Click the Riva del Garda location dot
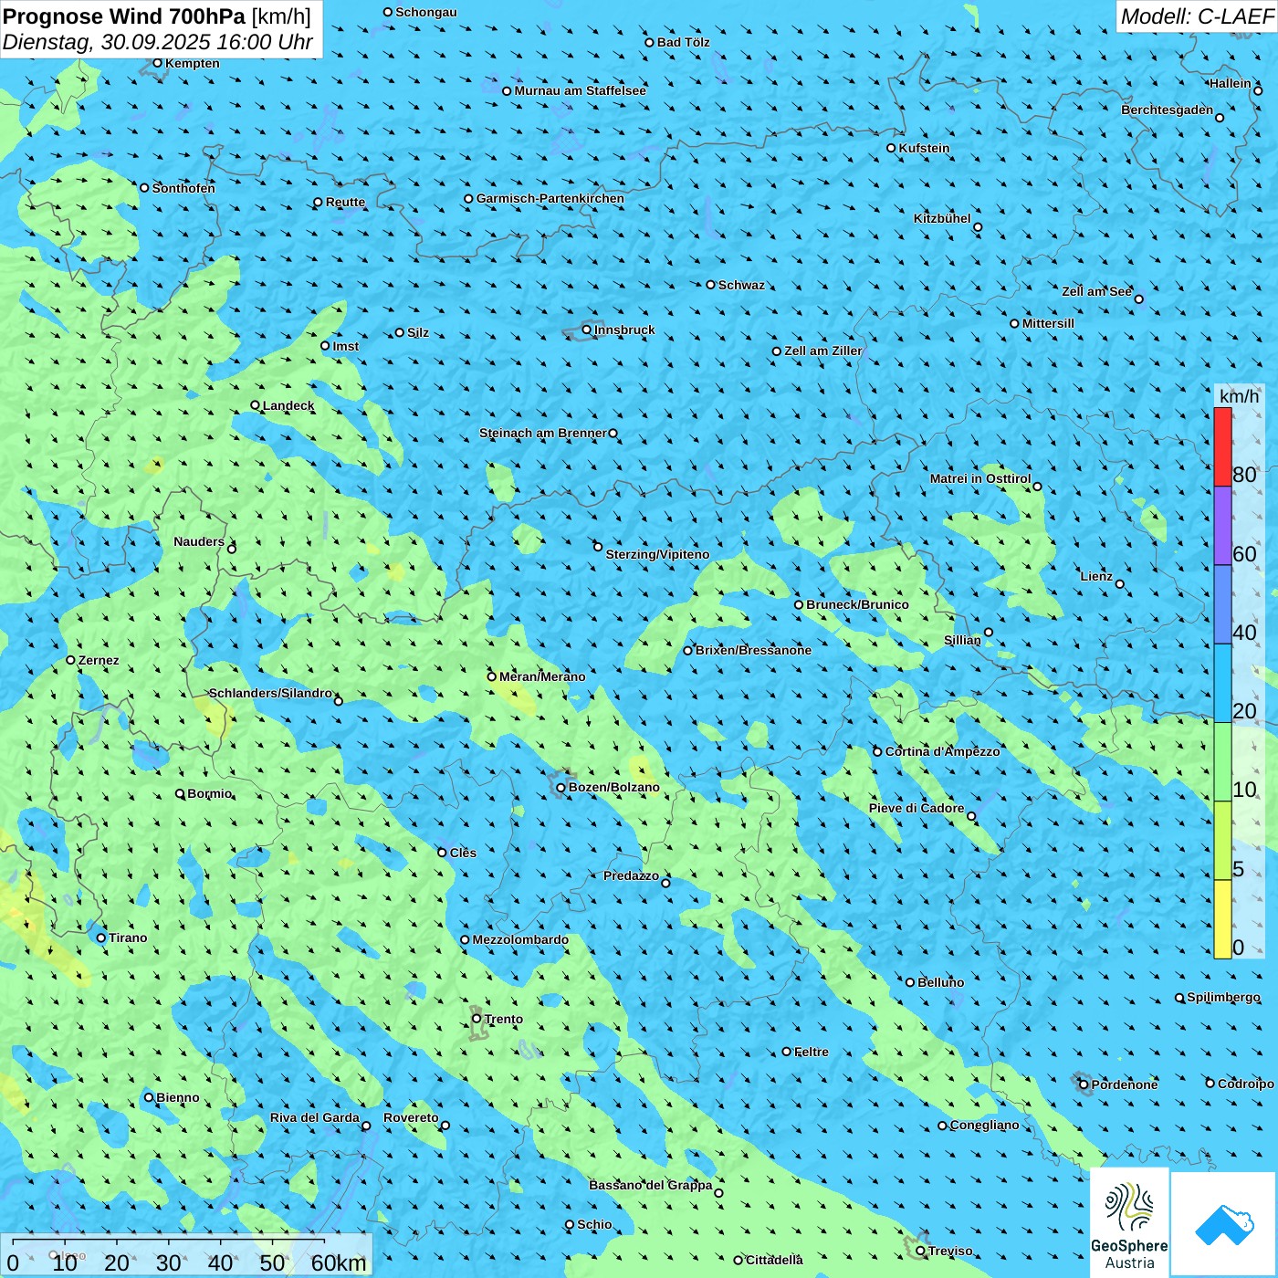This screenshot has width=1278, height=1278. (x=366, y=1126)
